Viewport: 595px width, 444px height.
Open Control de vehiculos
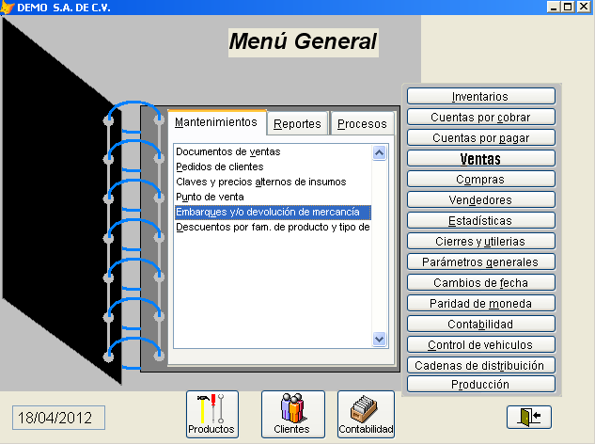(481, 344)
